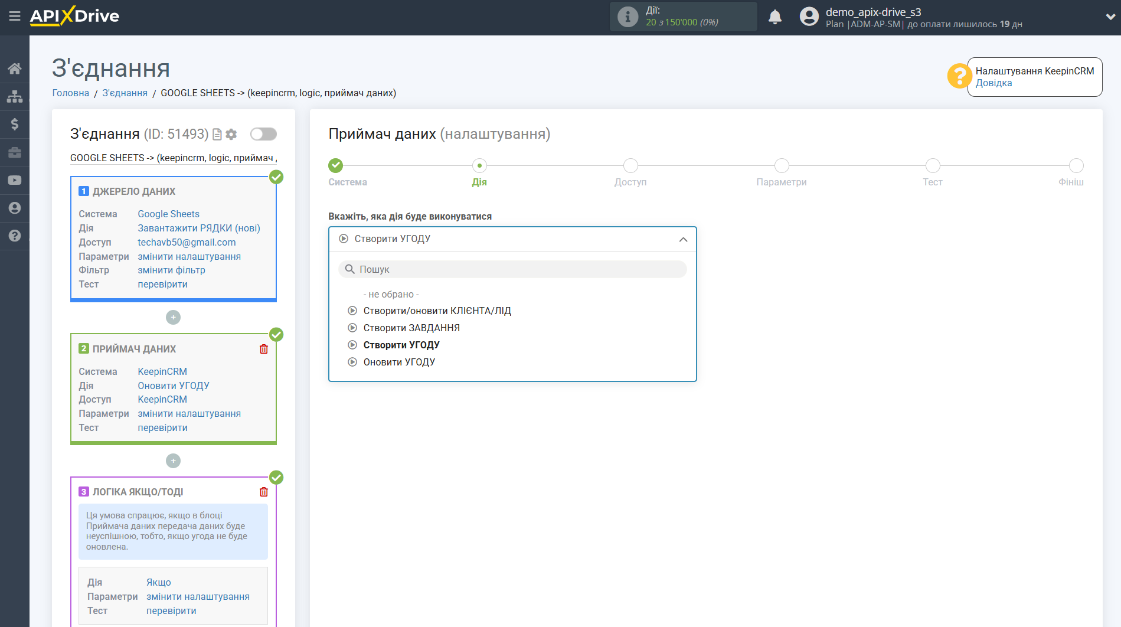1121x627 pixels.
Task: Click KeepinCRM access link in receiver
Action: (x=162, y=399)
